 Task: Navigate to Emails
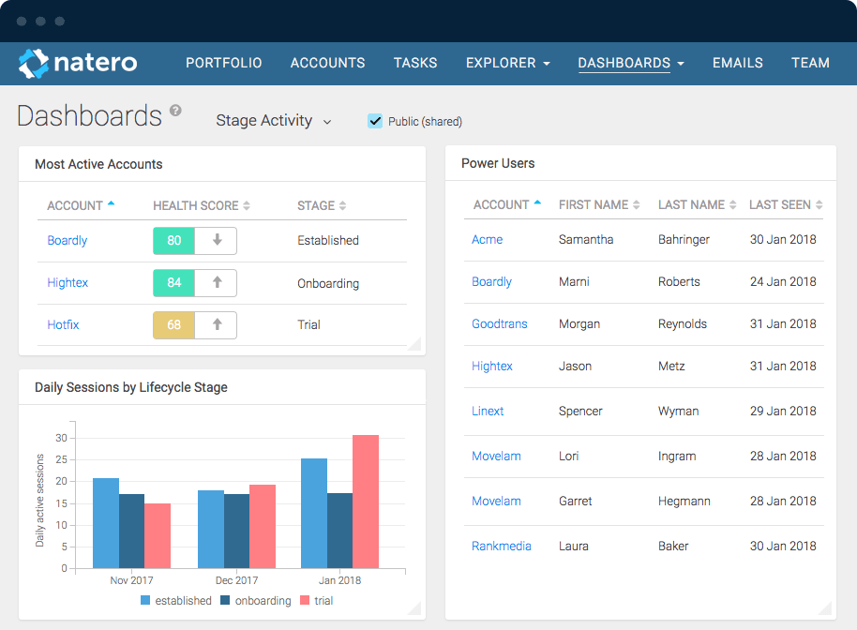point(737,63)
